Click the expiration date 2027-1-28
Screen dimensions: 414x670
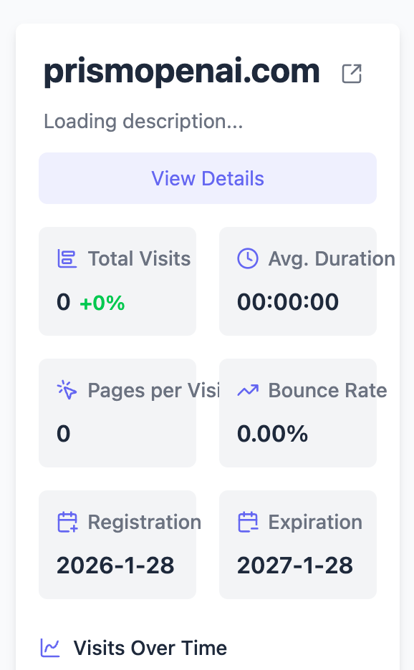(295, 565)
